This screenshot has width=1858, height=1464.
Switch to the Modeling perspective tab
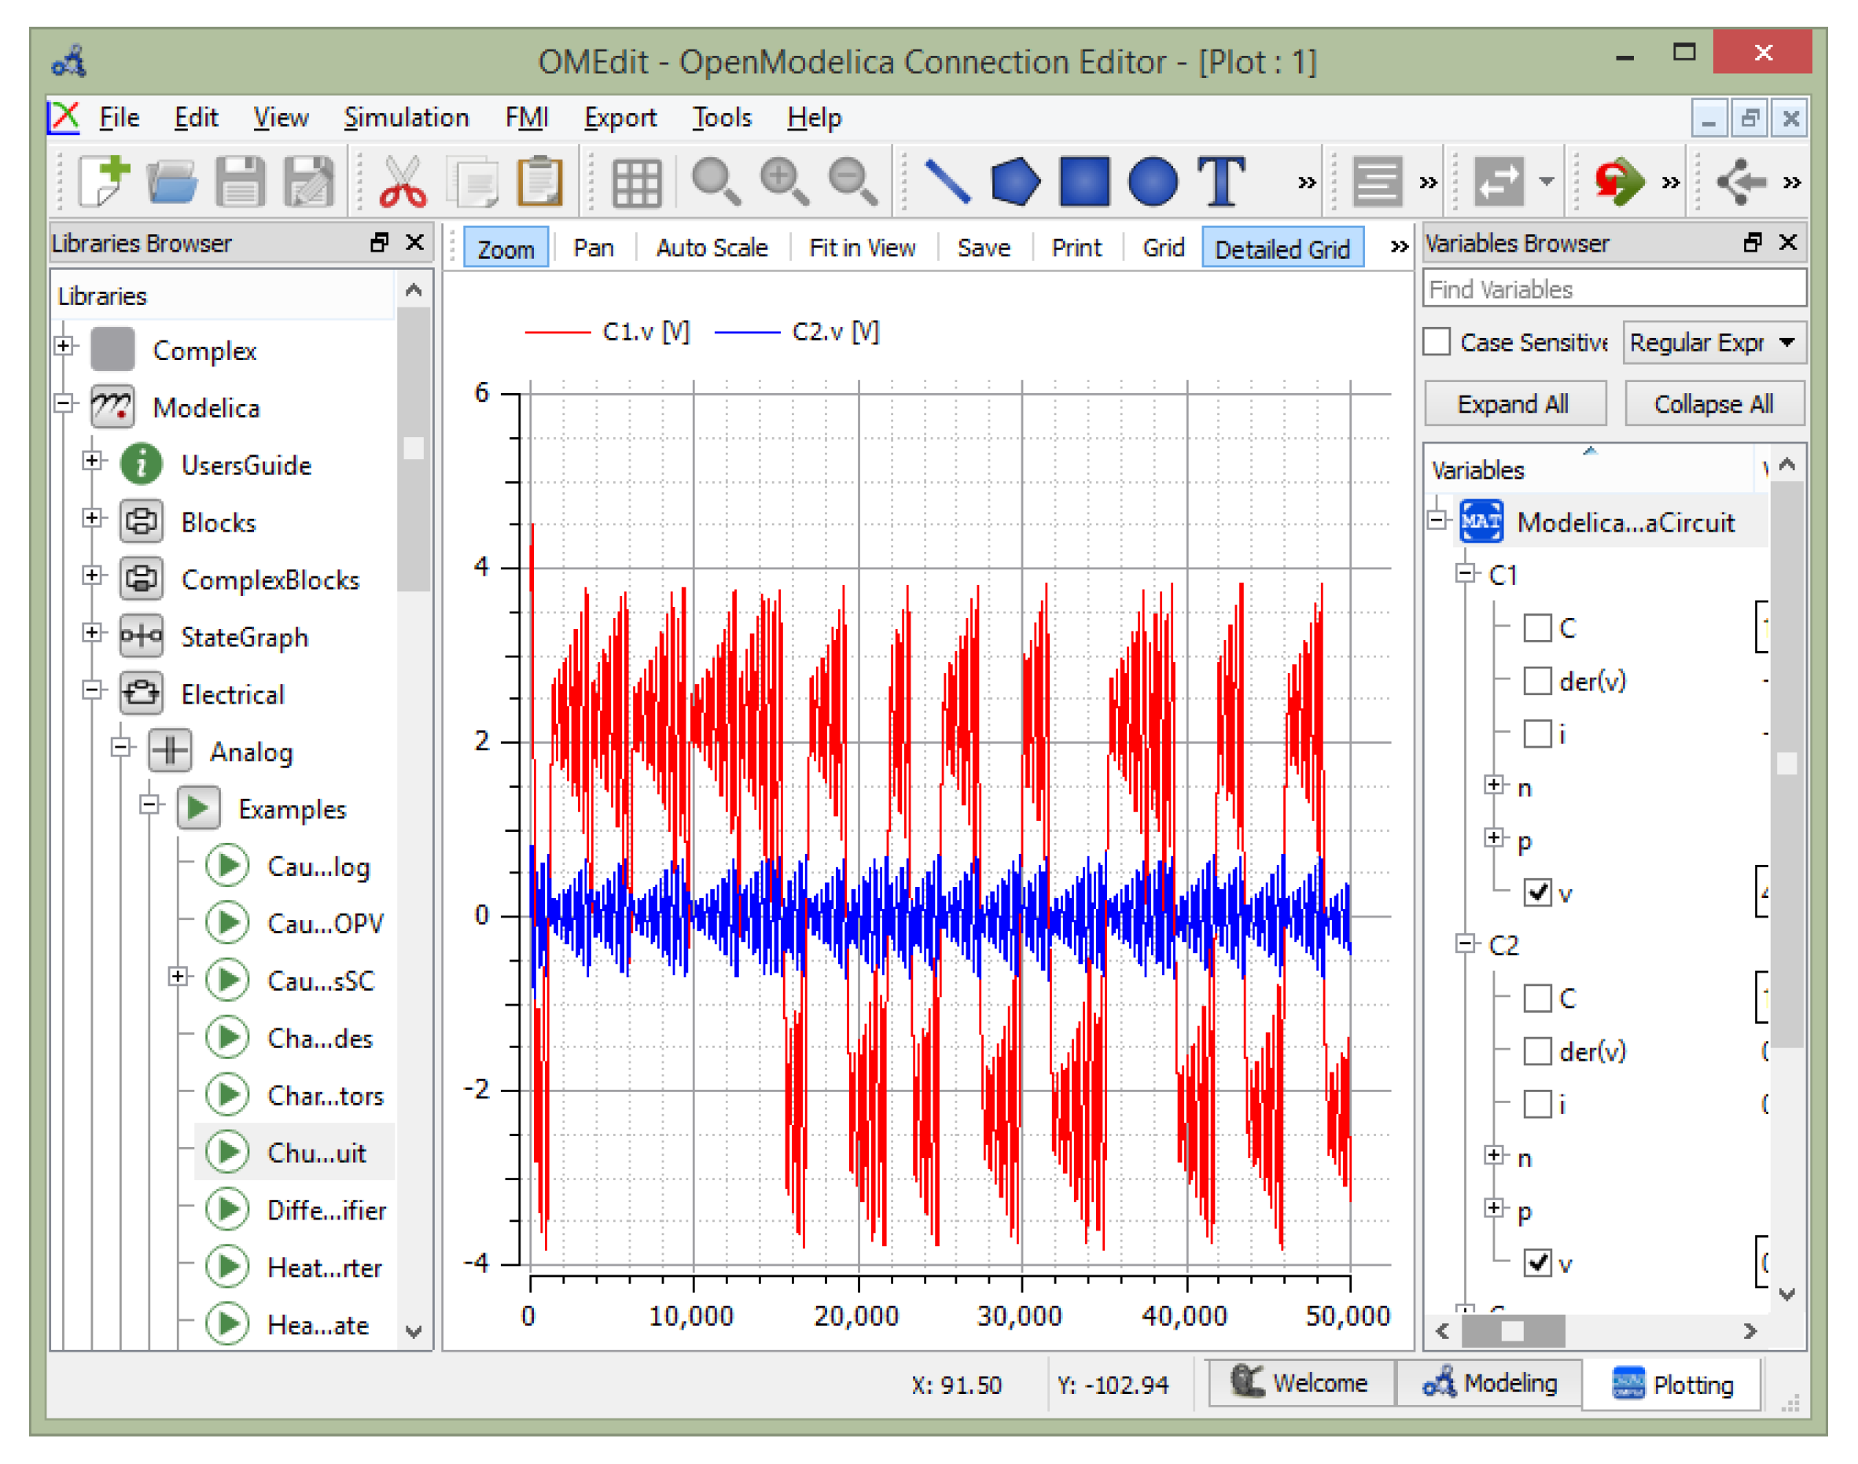point(1490,1385)
